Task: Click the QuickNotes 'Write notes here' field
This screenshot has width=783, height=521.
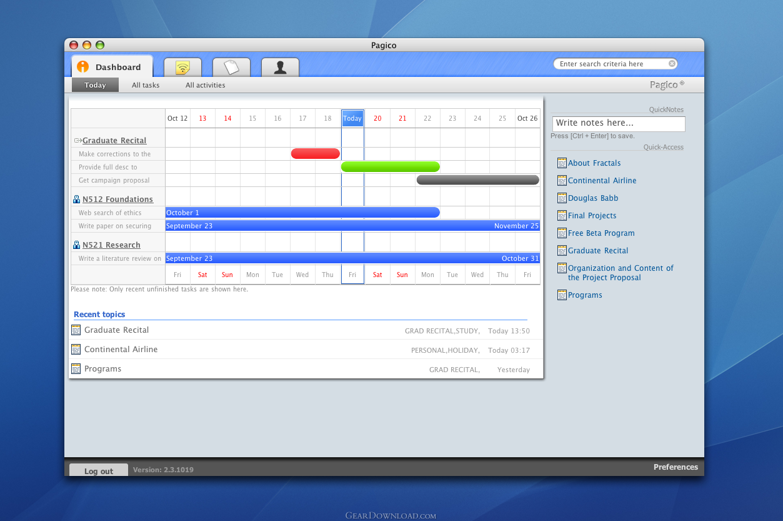Action: coord(619,124)
